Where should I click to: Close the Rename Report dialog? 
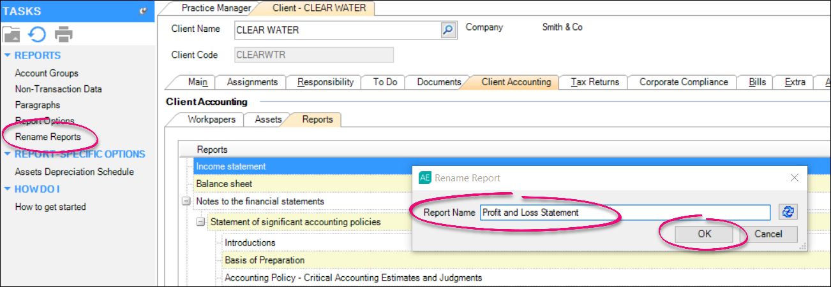pos(794,178)
